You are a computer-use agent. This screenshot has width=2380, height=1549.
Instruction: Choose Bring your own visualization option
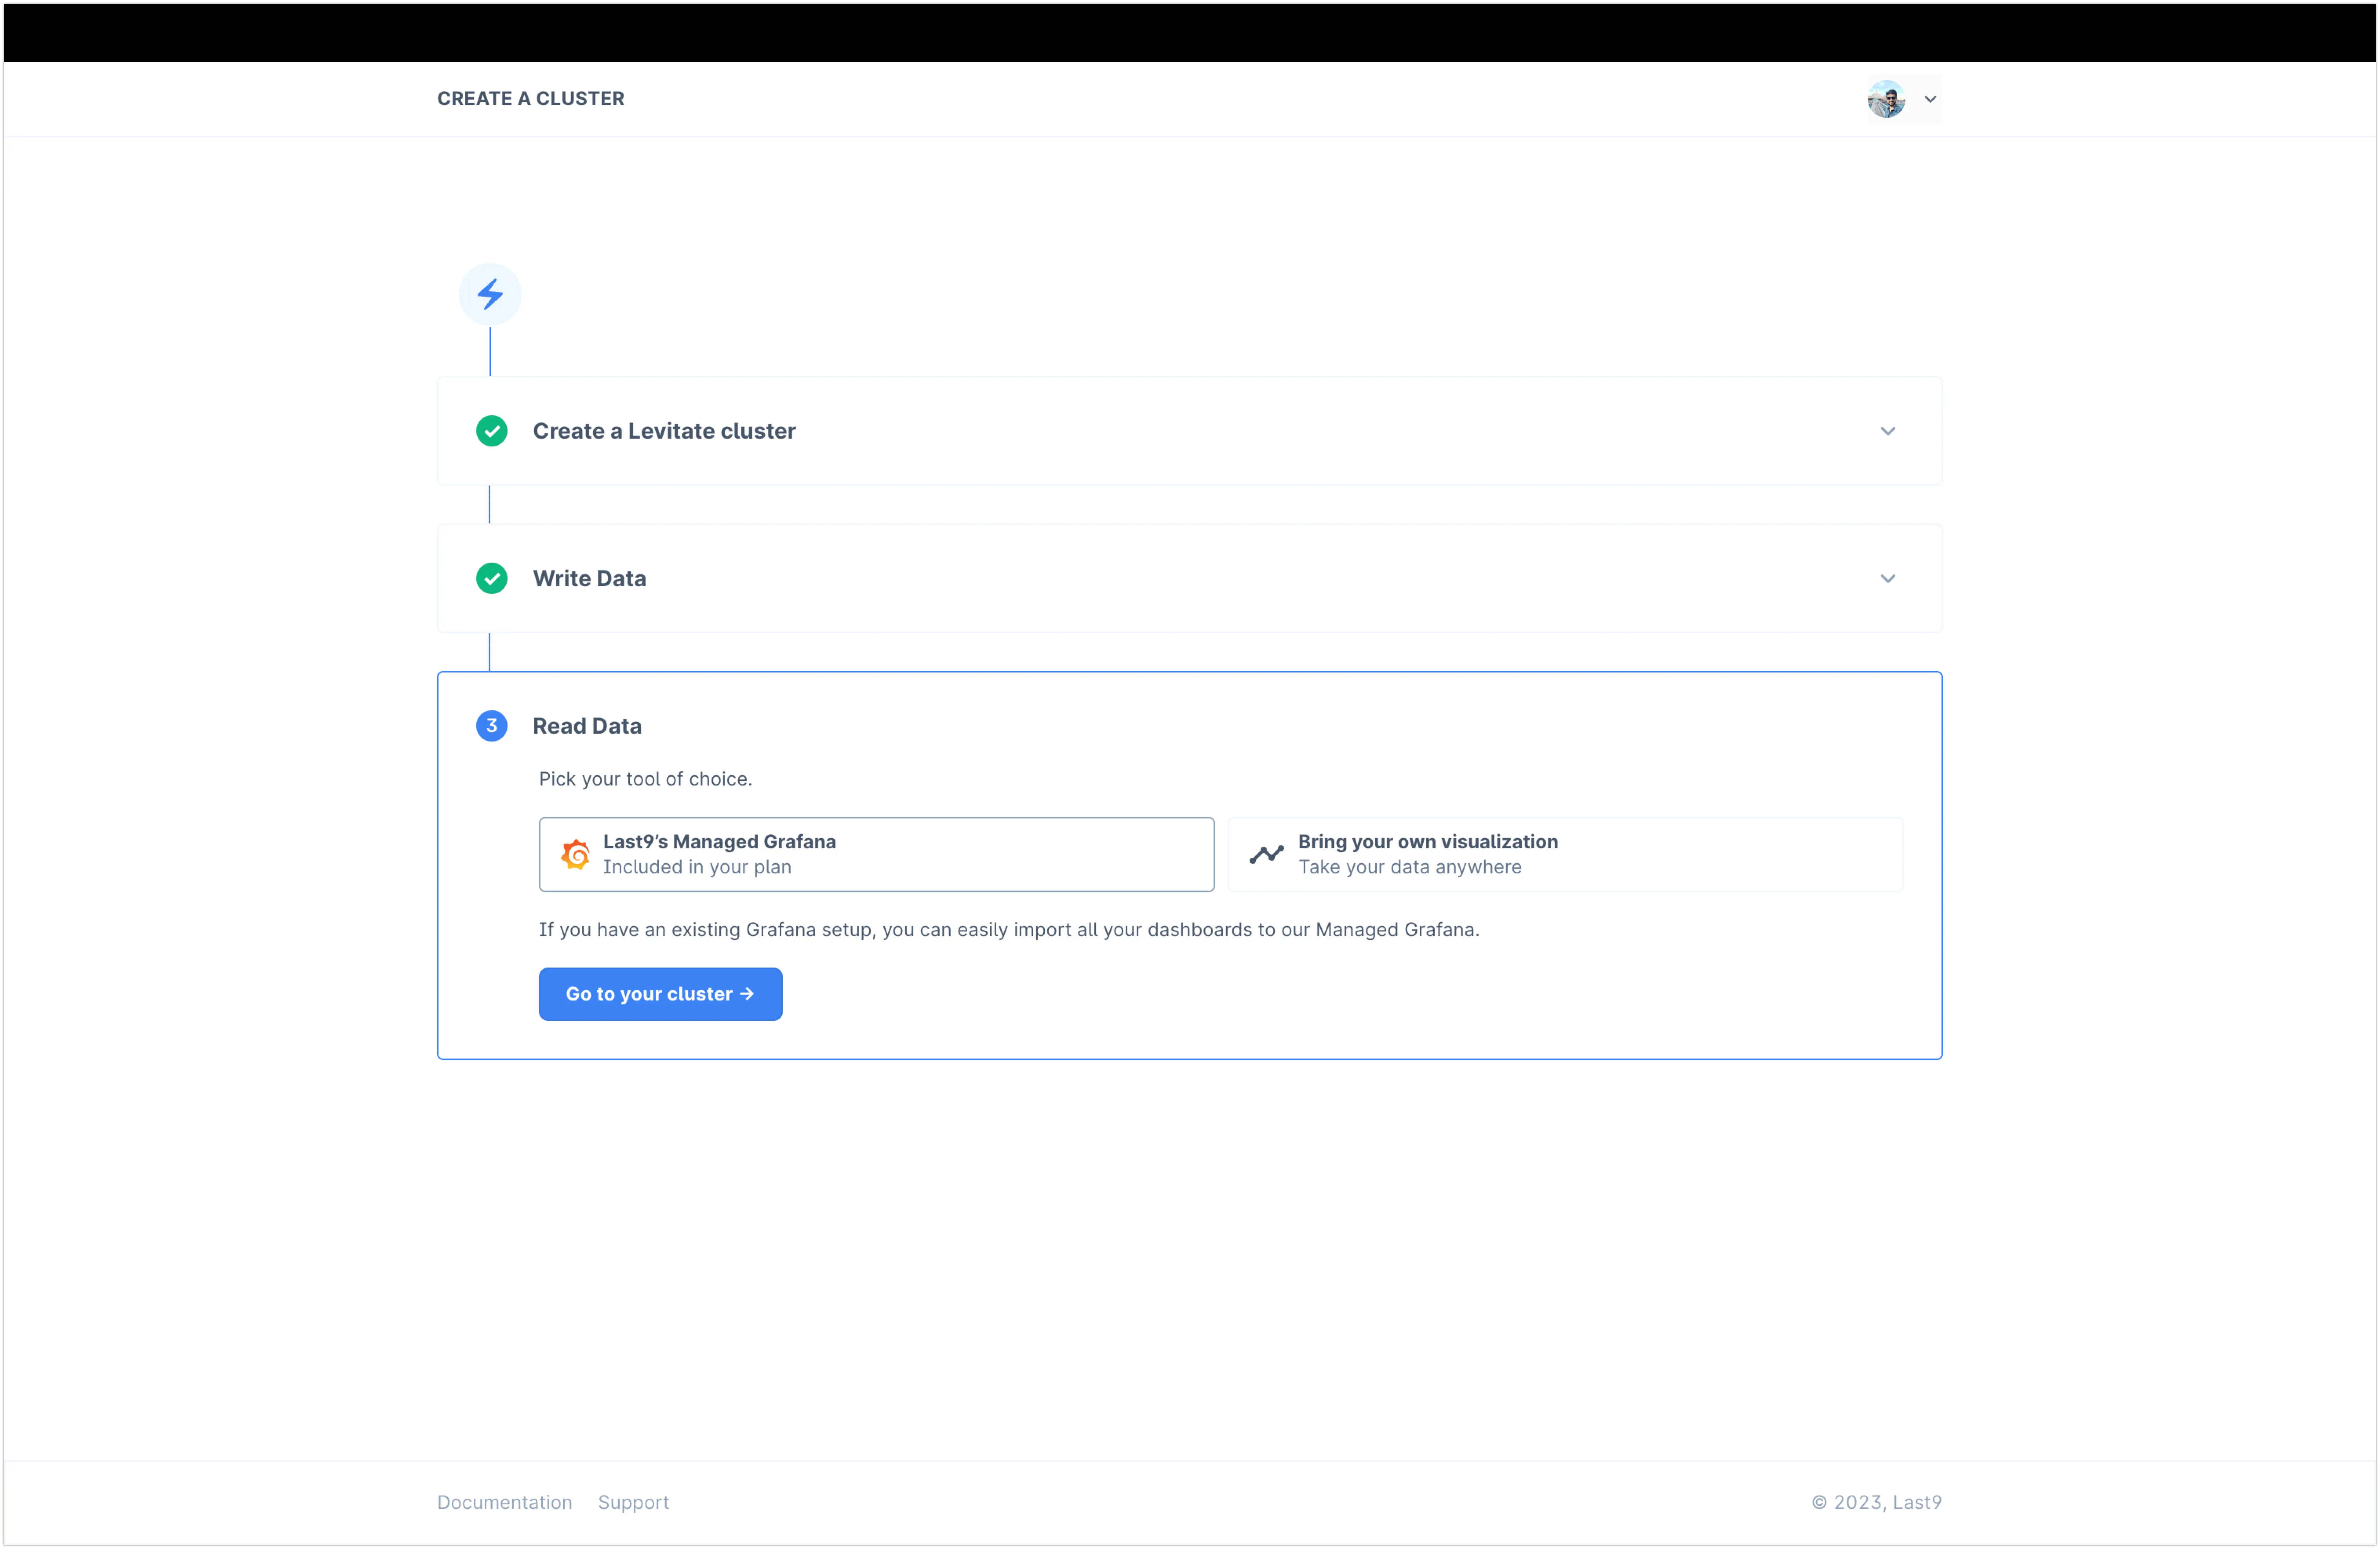pyautogui.click(x=1564, y=855)
